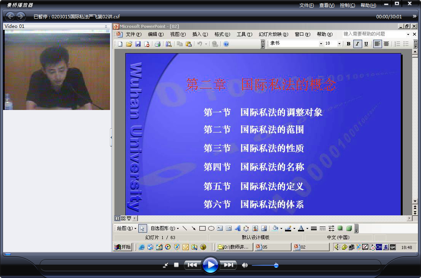The image size is (421, 278).
Task: Click the Next track button
Action: (228, 265)
